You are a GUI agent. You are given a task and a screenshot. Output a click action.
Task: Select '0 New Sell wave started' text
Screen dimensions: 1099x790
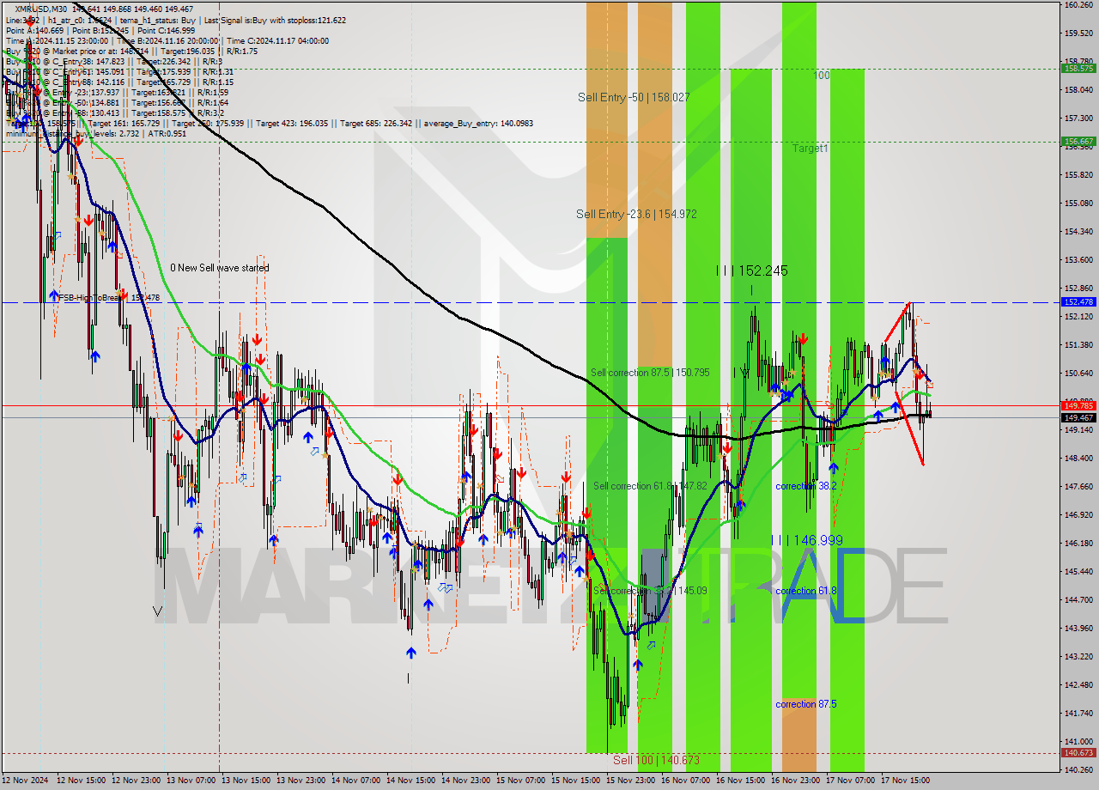click(x=219, y=268)
